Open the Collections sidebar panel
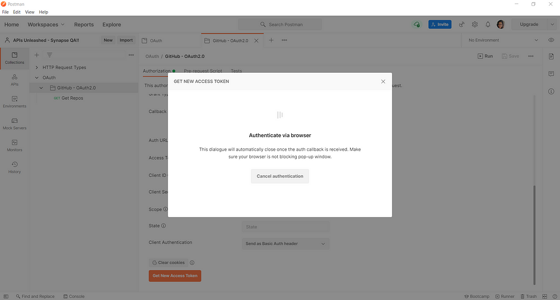560x300 pixels. [x=15, y=58]
